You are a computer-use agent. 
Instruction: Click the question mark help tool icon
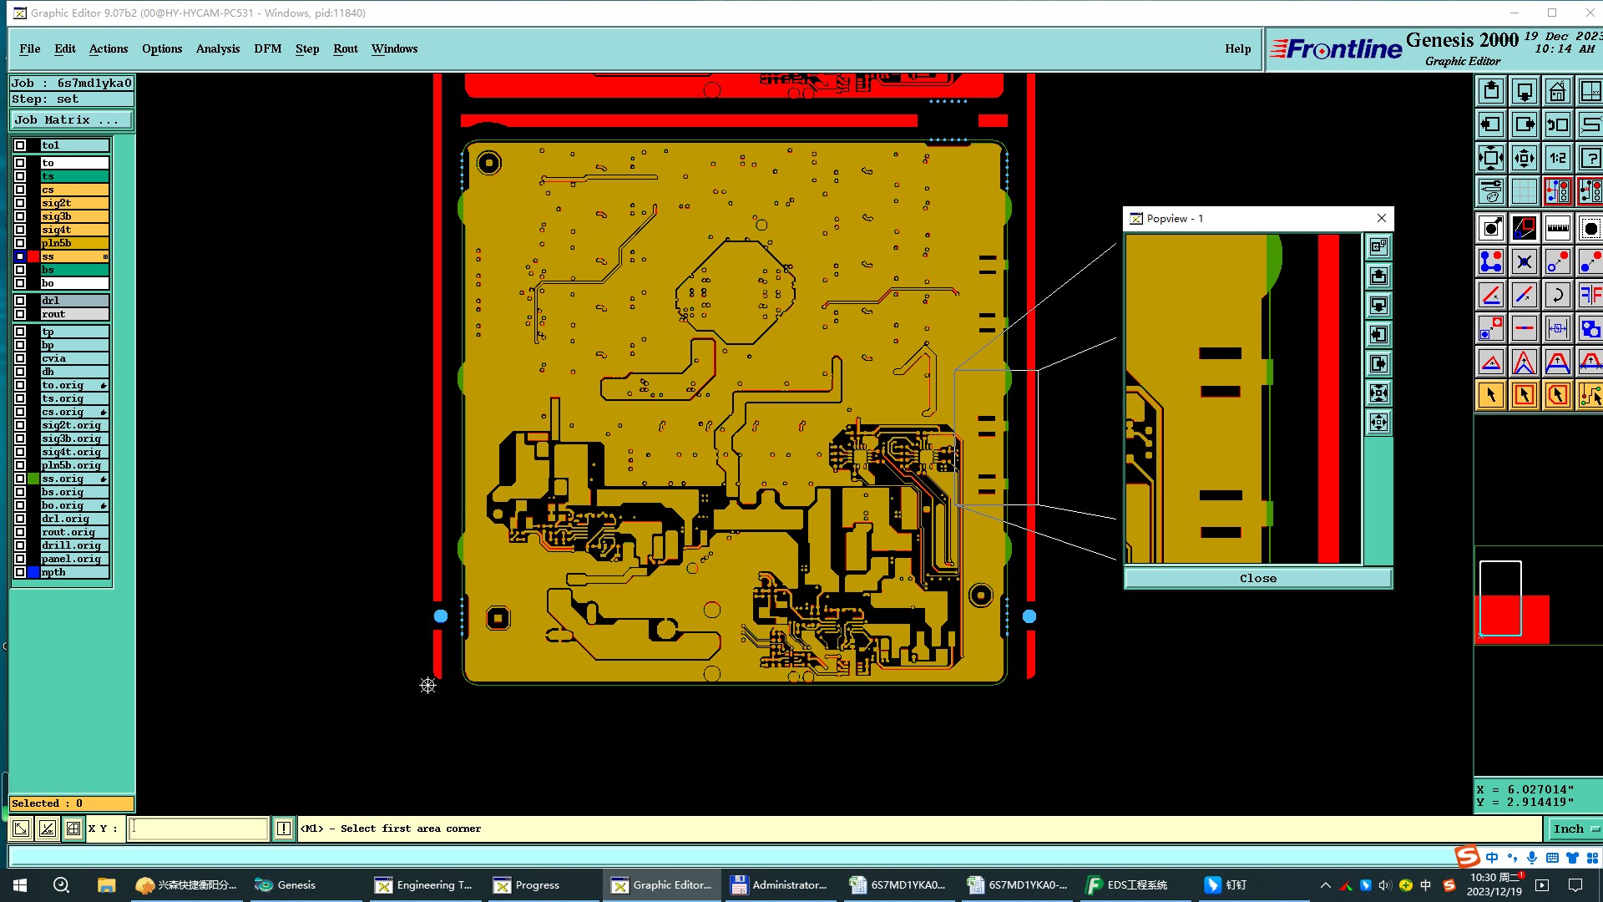[x=1590, y=158]
